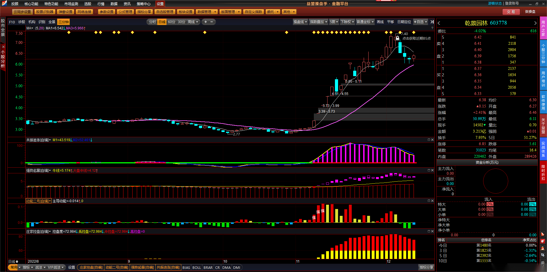
Task: Select the 分时 chart period
Action: pos(152,22)
